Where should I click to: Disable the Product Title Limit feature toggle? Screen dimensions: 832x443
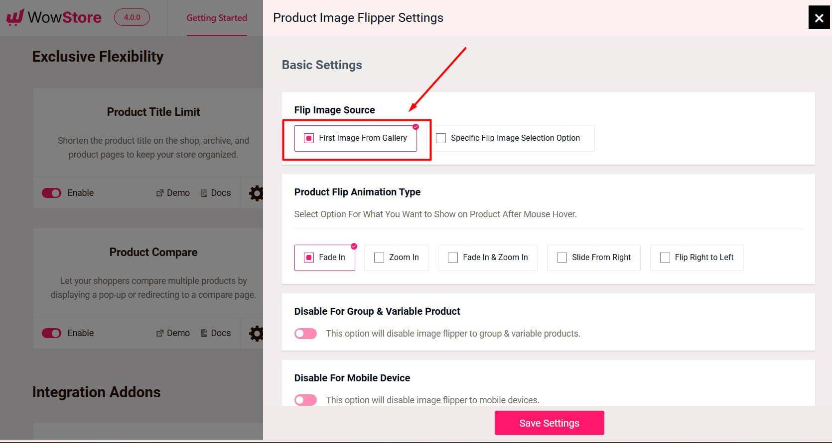[x=51, y=193]
